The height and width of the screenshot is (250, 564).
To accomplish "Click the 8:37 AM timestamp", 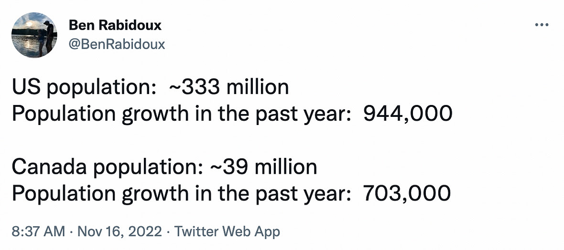I will click(38, 232).
